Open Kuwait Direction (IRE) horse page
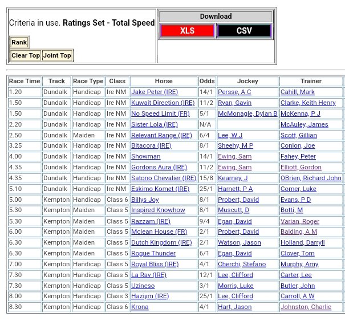This screenshot has width=345, height=321. [x=163, y=103]
